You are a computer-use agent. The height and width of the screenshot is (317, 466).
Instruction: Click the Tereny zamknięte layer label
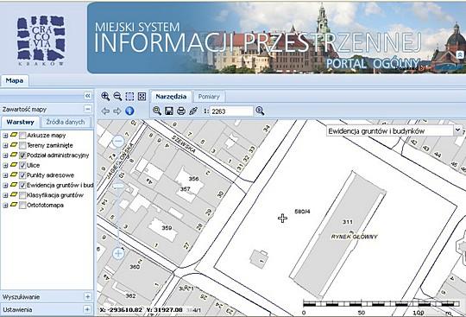(50, 145)
